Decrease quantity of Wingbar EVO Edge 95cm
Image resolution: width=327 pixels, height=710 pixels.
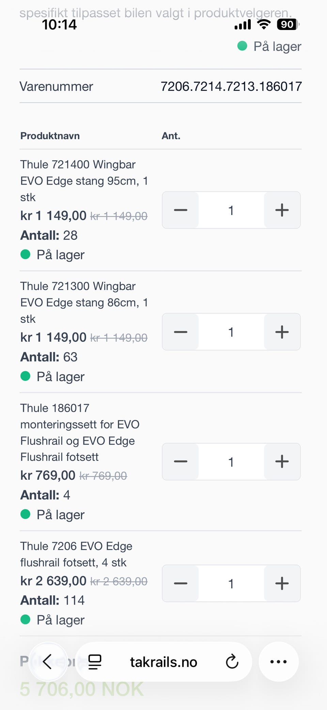181,210
